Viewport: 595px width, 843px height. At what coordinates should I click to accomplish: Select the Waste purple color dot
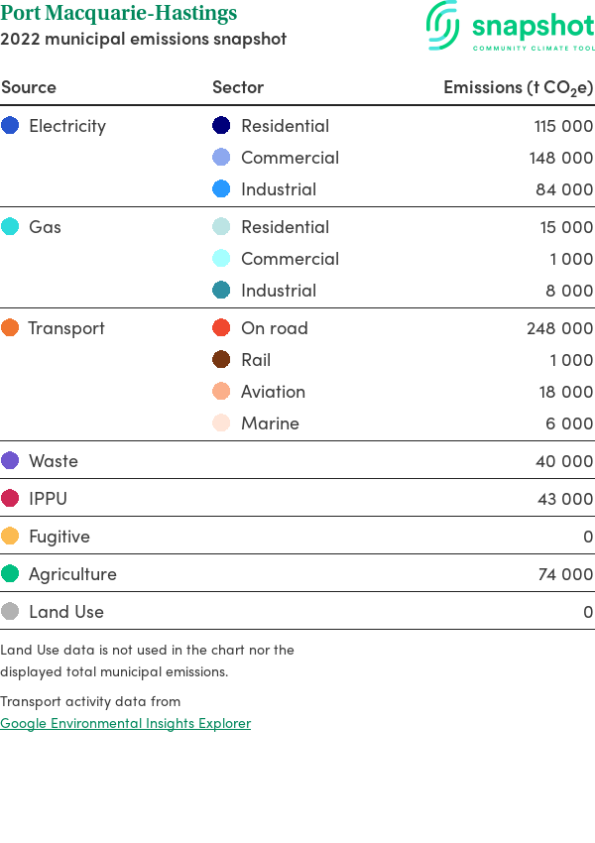pyautogui.click(x=10, y=461)
